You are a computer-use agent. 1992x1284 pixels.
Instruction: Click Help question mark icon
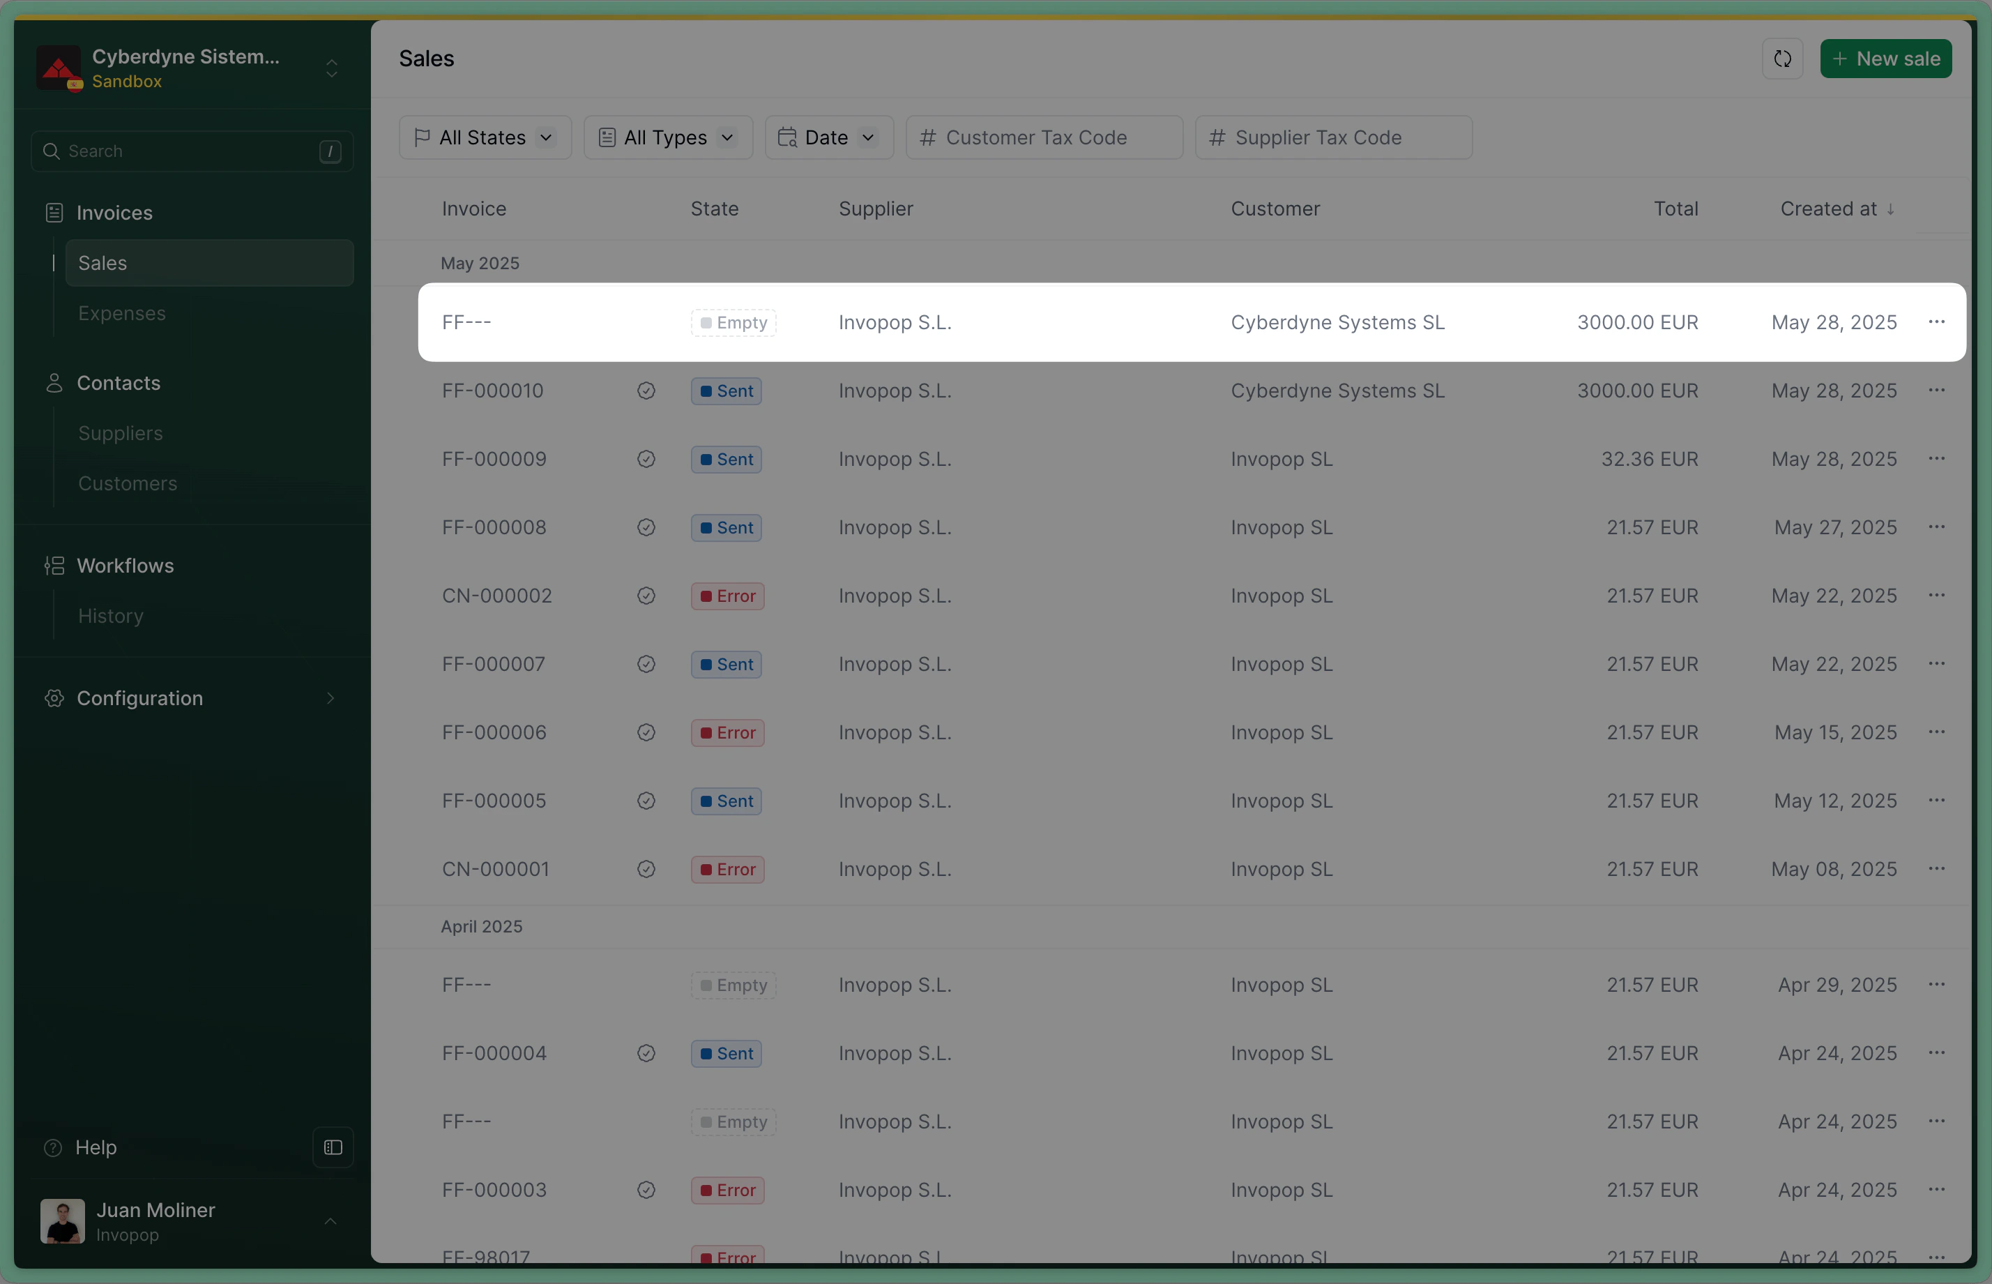(x=54, y=1147)
